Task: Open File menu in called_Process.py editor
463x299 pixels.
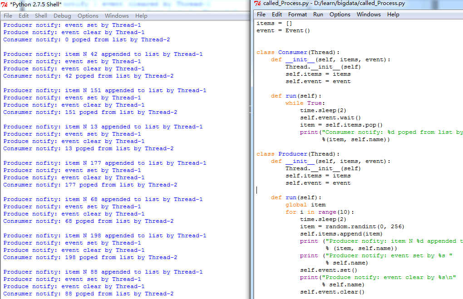Action: tap(261, 14)
